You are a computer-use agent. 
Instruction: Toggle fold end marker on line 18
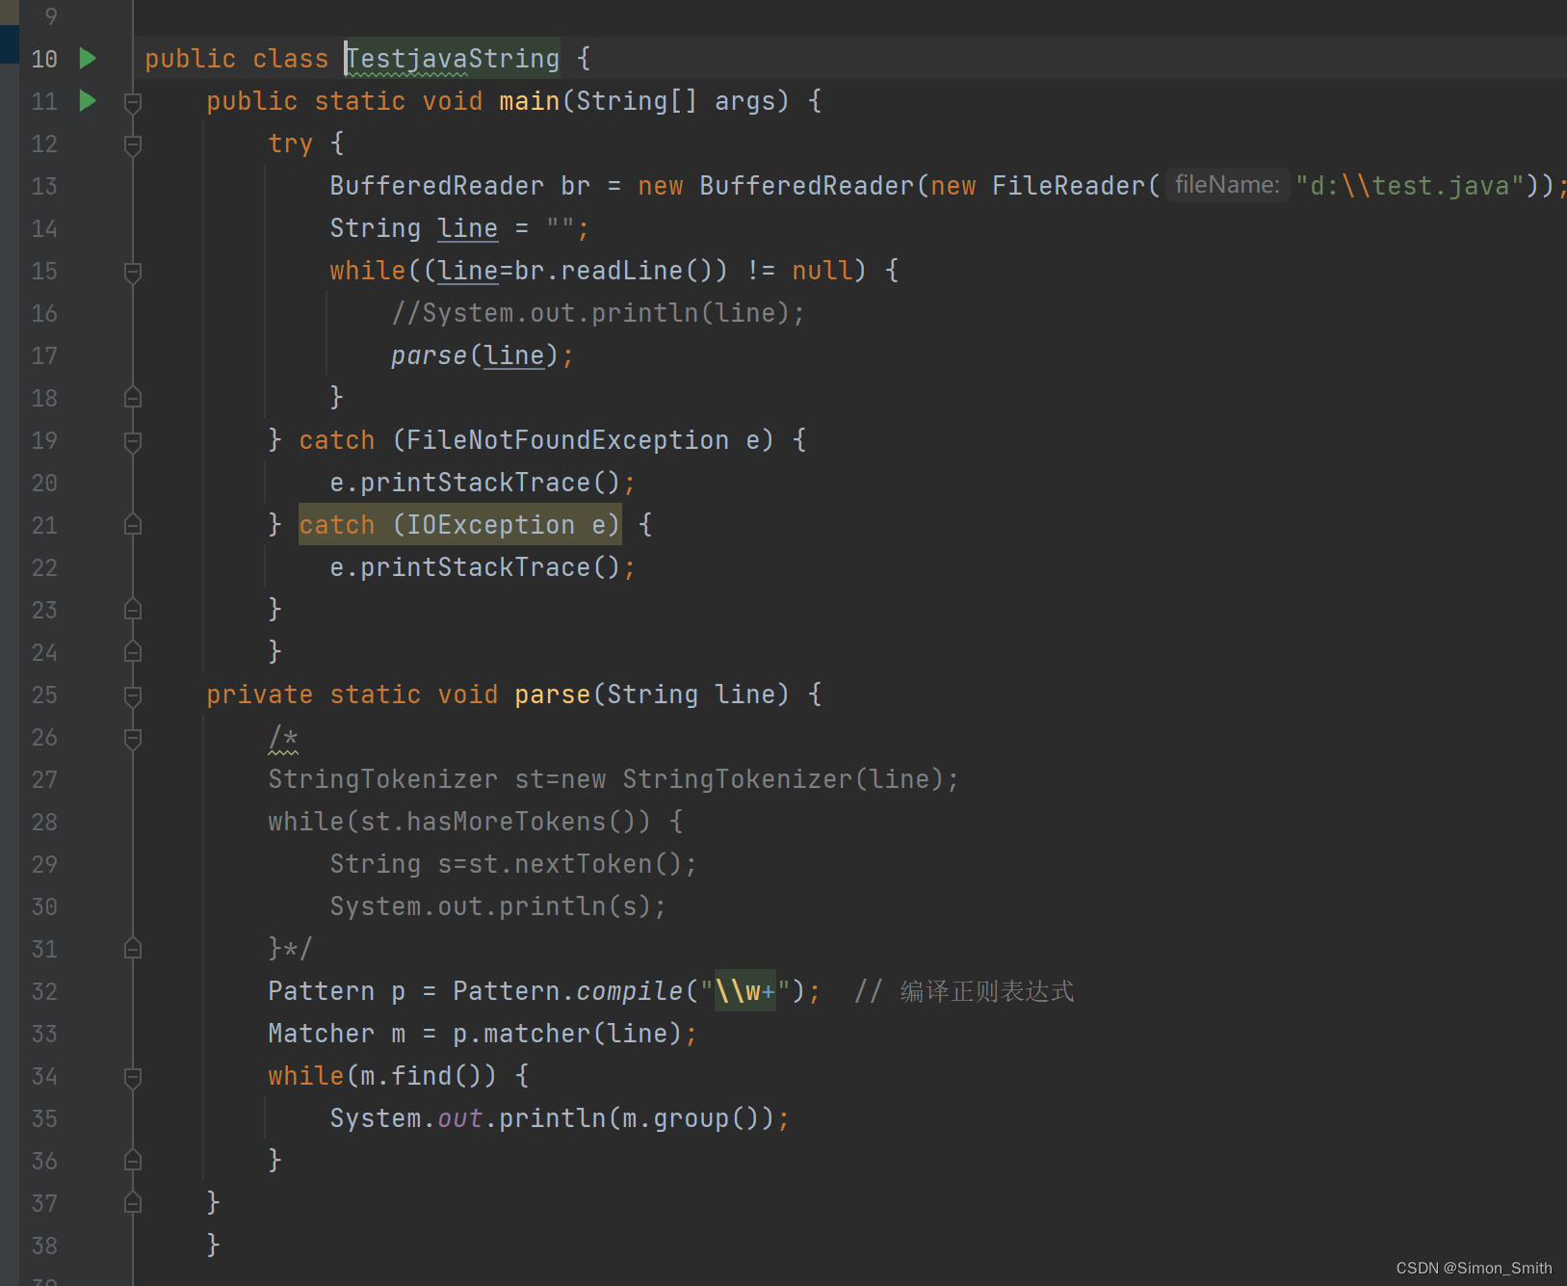pyautogui.click(x=133, y=398)
